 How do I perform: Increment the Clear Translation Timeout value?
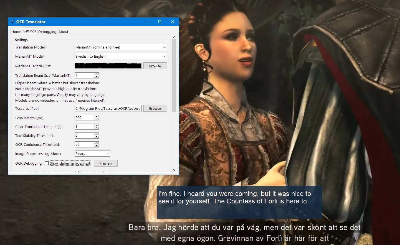click(x=97, y=125)
